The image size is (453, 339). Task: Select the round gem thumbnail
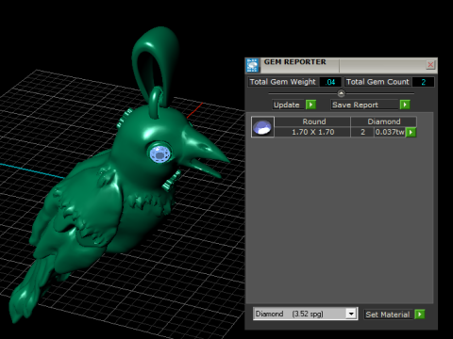[262, 127]
